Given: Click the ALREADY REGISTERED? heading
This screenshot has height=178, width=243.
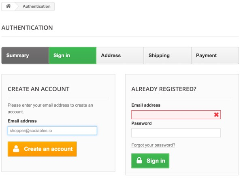Looking at the screenshot, I should coord(164,89).
